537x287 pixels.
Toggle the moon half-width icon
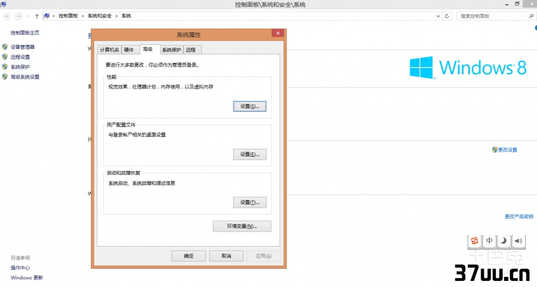point(504,241)
